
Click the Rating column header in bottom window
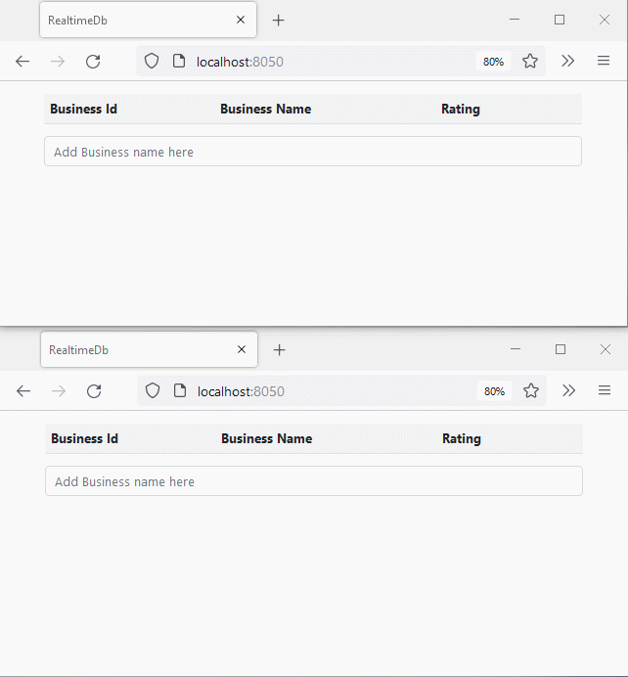point(462,439)
